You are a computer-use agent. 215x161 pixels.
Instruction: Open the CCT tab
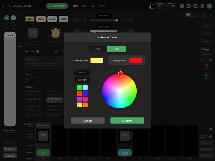75,6
